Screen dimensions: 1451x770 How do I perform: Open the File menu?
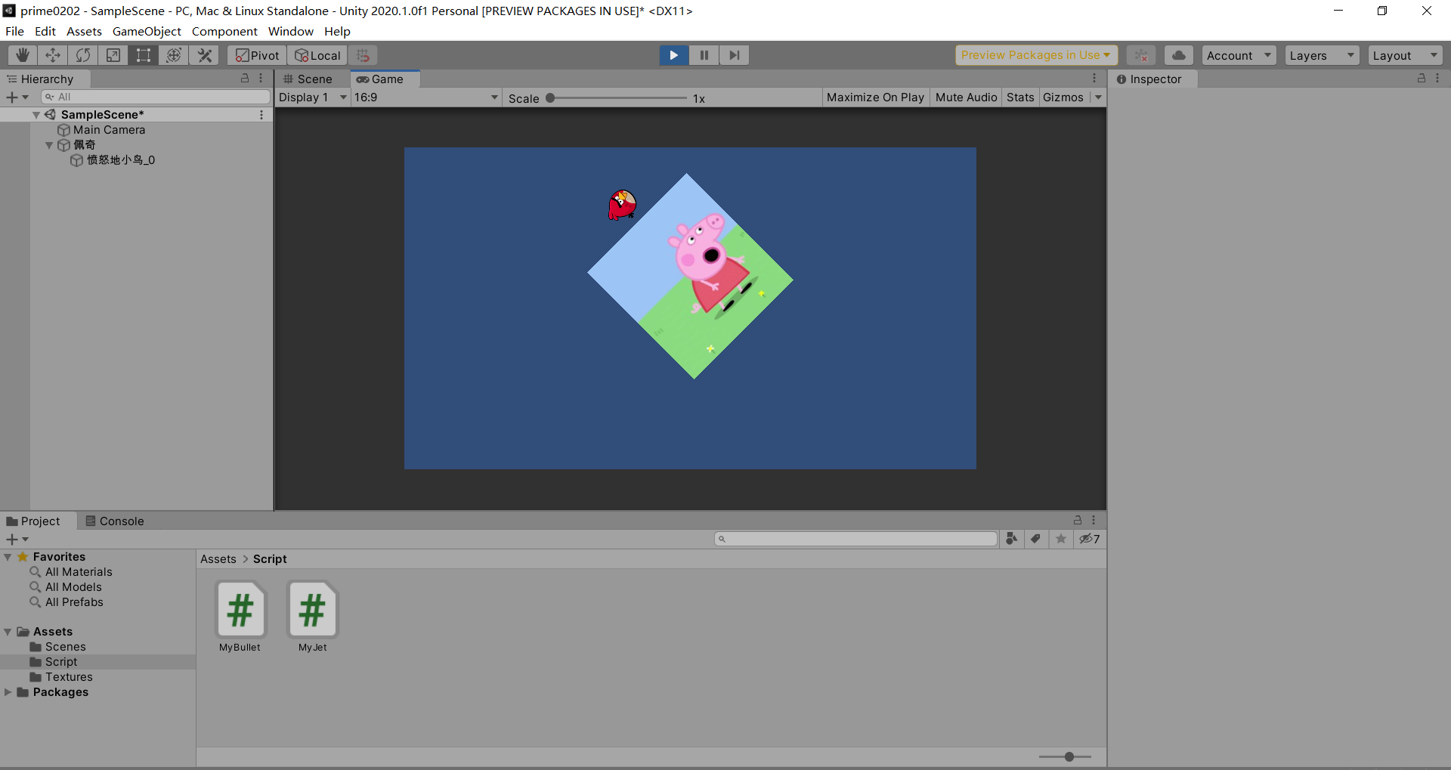point(14,31)
